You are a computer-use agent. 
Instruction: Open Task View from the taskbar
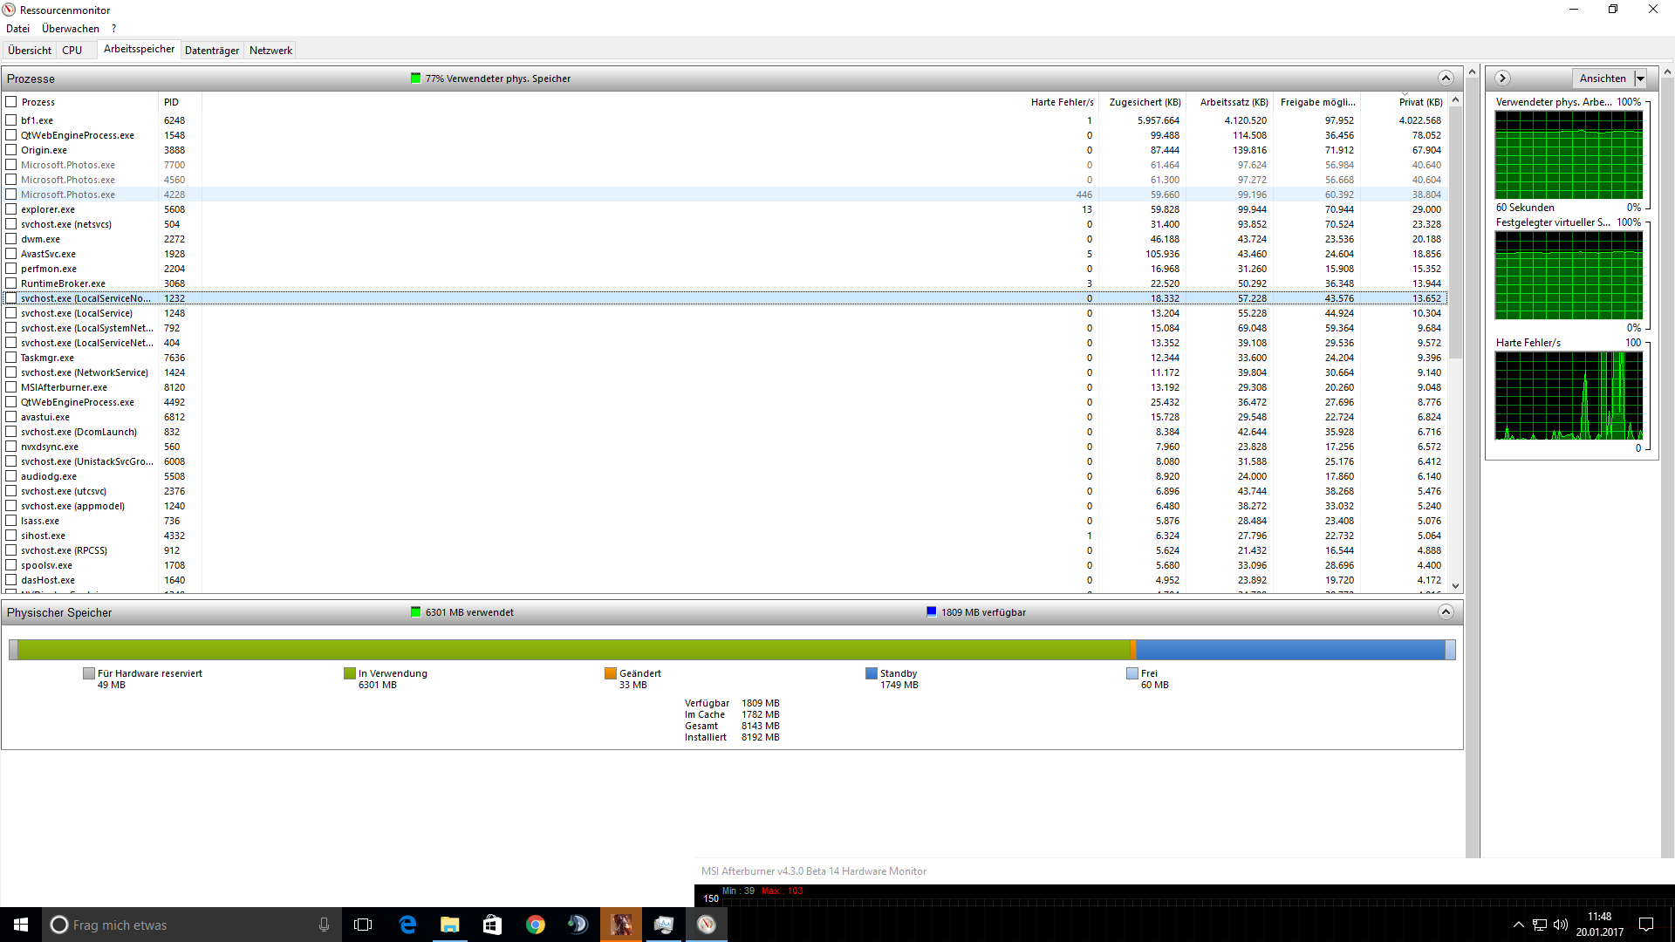pyautogui.click(x=363, y=925)
